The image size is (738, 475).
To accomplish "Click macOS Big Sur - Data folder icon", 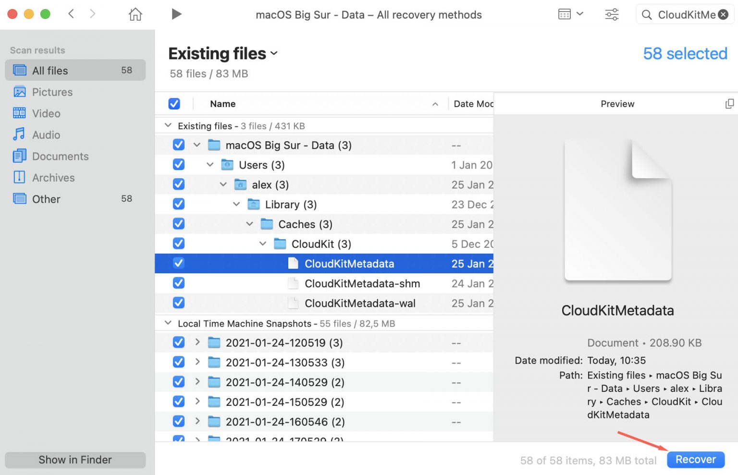I will click(x=214, y=145).
